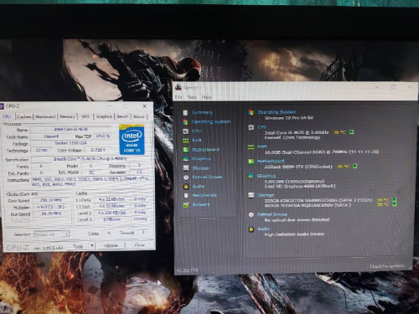Click the High Definition Audio Device text

[x=294, y=234]
